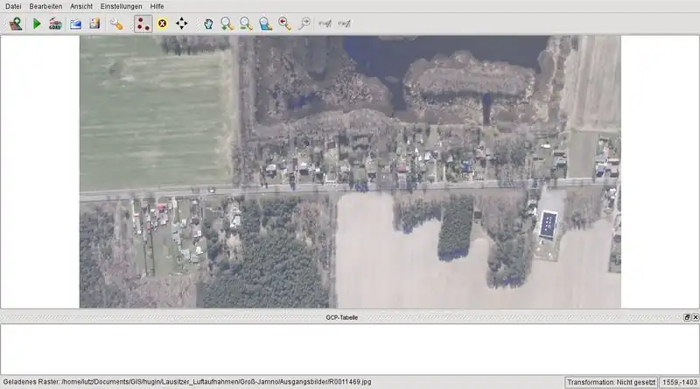Open the Bearbeiten menu

pyautogui.click(x=45, y=6)
